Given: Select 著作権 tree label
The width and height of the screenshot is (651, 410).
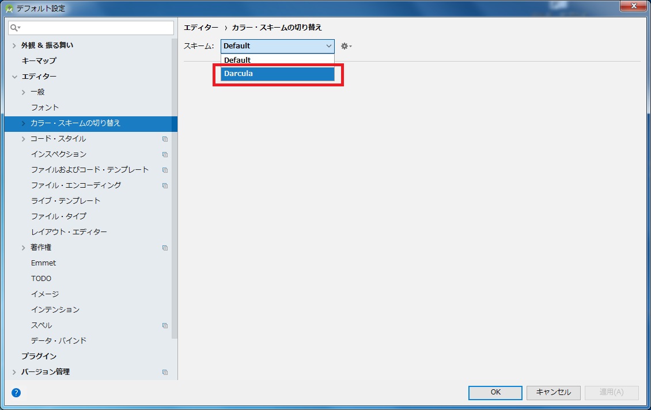Looking at the screenshot, I should [x=41, y=248].
